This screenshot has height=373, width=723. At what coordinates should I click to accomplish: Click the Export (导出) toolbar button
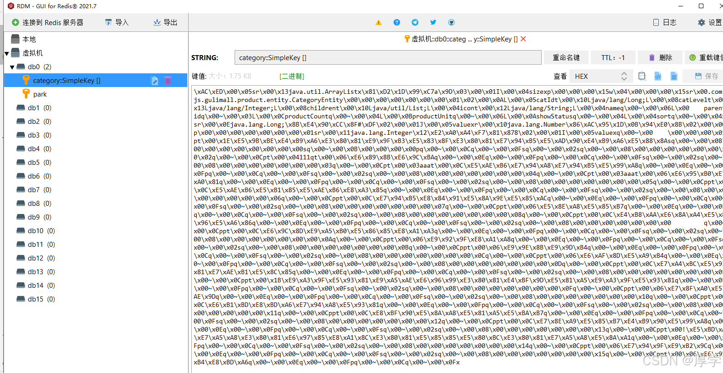pyautogui.click(x=165, y=22)
